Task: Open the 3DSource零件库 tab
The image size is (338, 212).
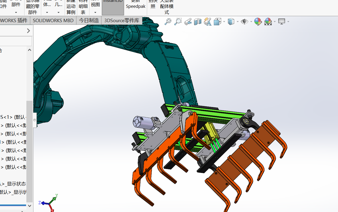Action: (122, 20)
